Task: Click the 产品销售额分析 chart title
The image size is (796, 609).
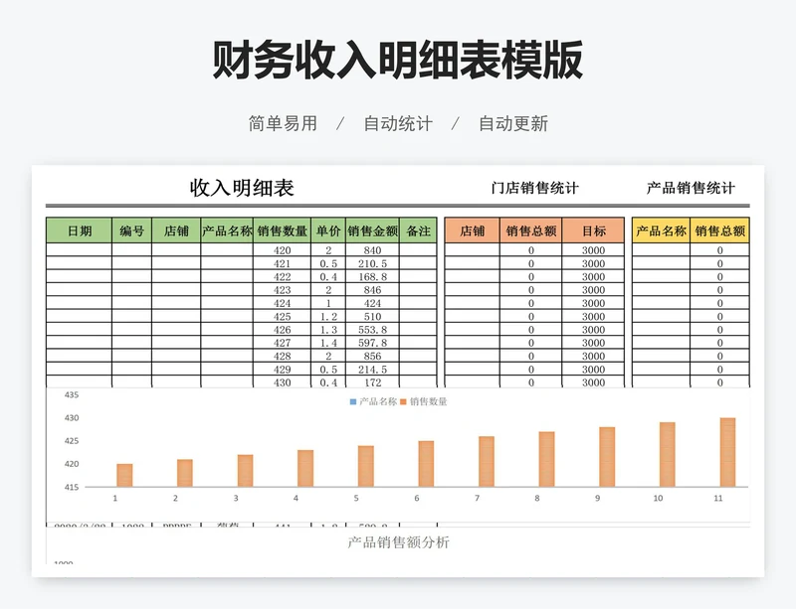Action: [x=399, y=542]
